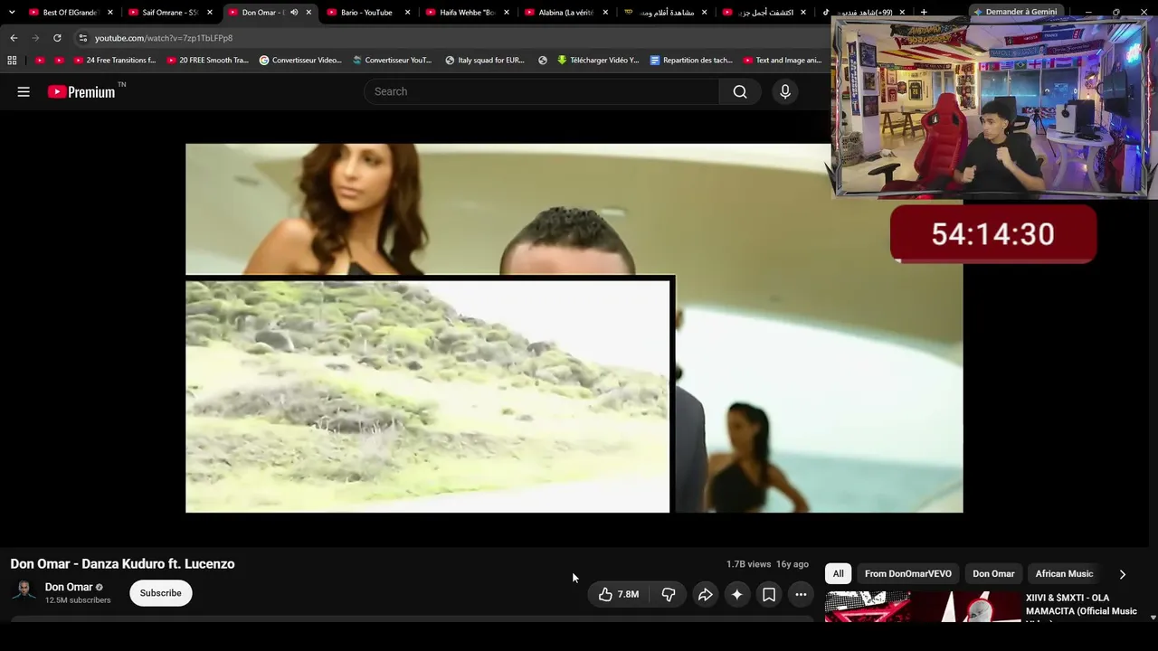This screenshot has height=651, width=1158.
Task: Click the 12.5M subscribers text
Action: (x=78, y=600)
